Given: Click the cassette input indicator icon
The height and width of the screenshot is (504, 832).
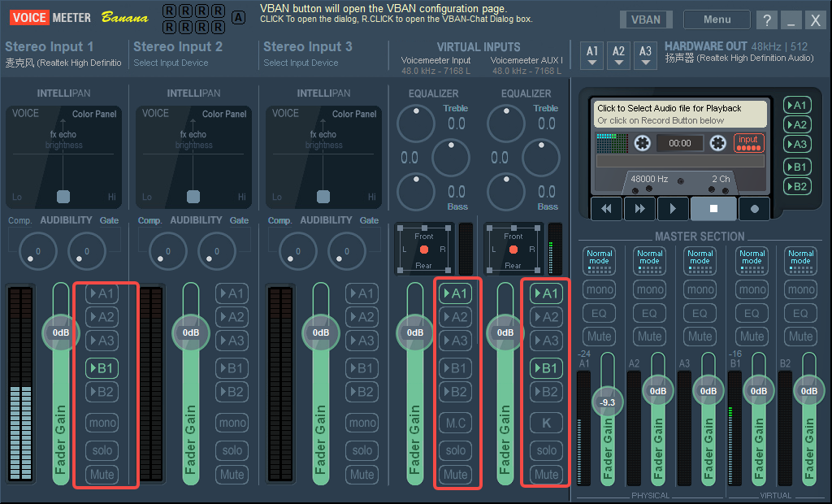Looking at the screenshot, I should (748, 143).
